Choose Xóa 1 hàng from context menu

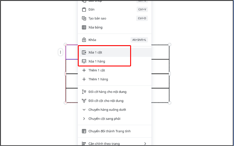pyautogui.click(x=97, y=61)
